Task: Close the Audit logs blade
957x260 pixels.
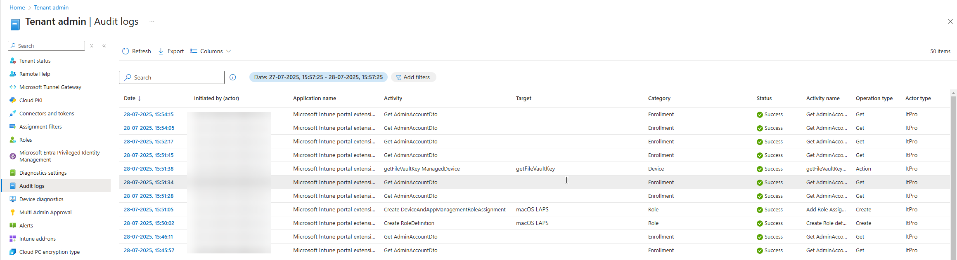Action: 950,21
